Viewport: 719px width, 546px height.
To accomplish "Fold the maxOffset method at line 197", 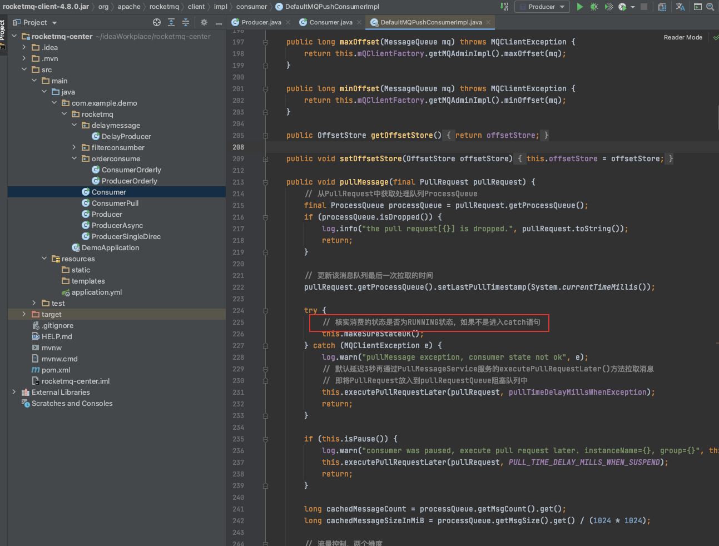I will 266,42.
